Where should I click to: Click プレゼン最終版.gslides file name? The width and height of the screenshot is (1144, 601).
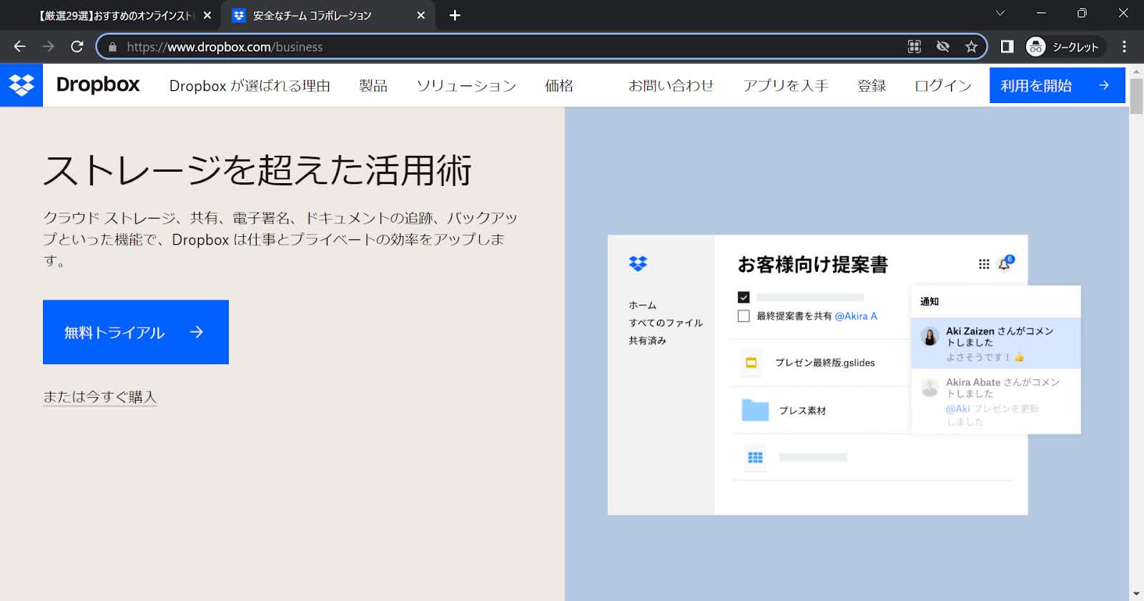pyautogui.click(x=825, y=363)
